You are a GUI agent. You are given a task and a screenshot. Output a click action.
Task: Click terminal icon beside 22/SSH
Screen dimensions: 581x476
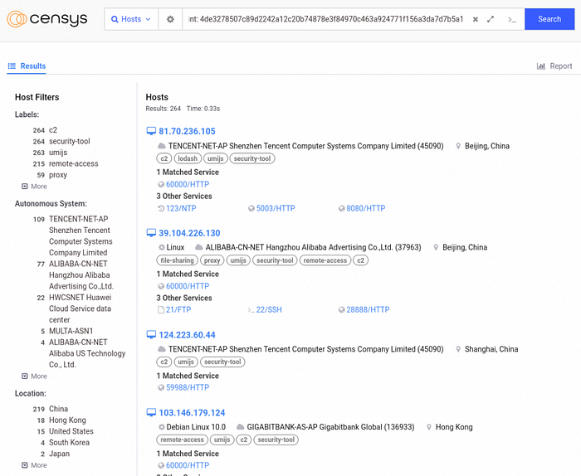tap(251, 310)
